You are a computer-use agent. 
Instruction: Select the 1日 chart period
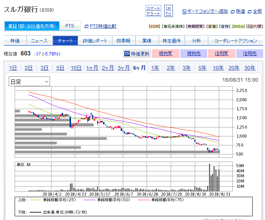click(13, 68)
